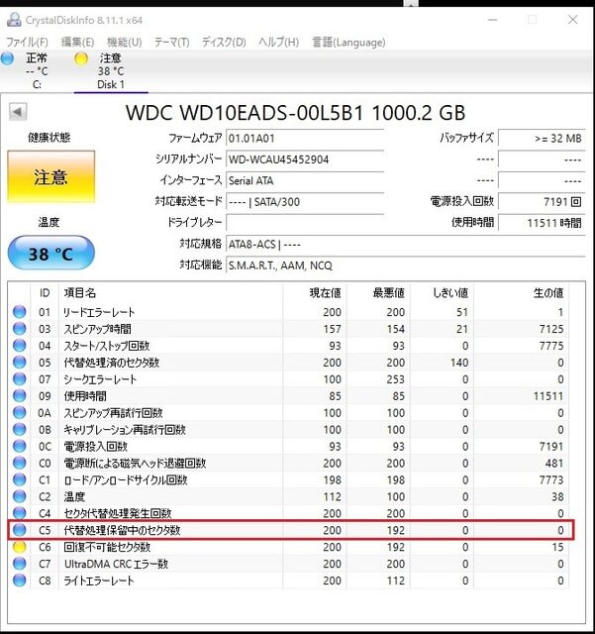Click the しきい値 column header
This screenshot has height=634, width=595.
pos(442,293)
